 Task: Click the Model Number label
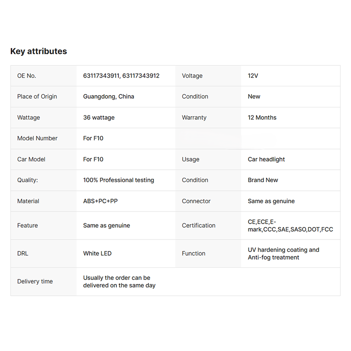tap(37, 138)
